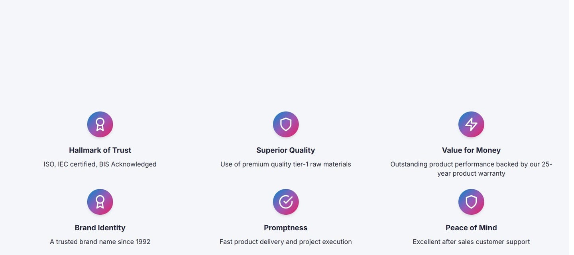Select the Brand Identity heading

click(x=100, y=228)
